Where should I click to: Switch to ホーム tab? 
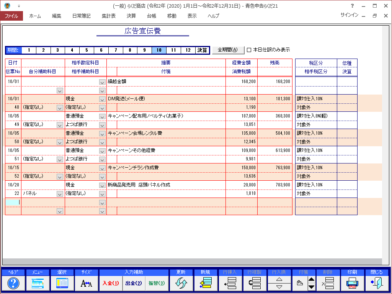pyautogui.click(x=35, y=16)
